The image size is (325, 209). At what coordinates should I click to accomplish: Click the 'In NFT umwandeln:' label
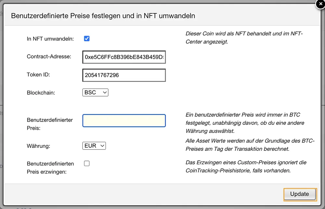point(50,39)
